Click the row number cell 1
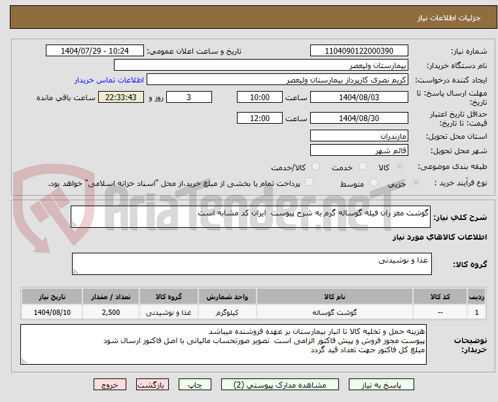The width and height of the screenshot is (498, 402). point(476,313)
